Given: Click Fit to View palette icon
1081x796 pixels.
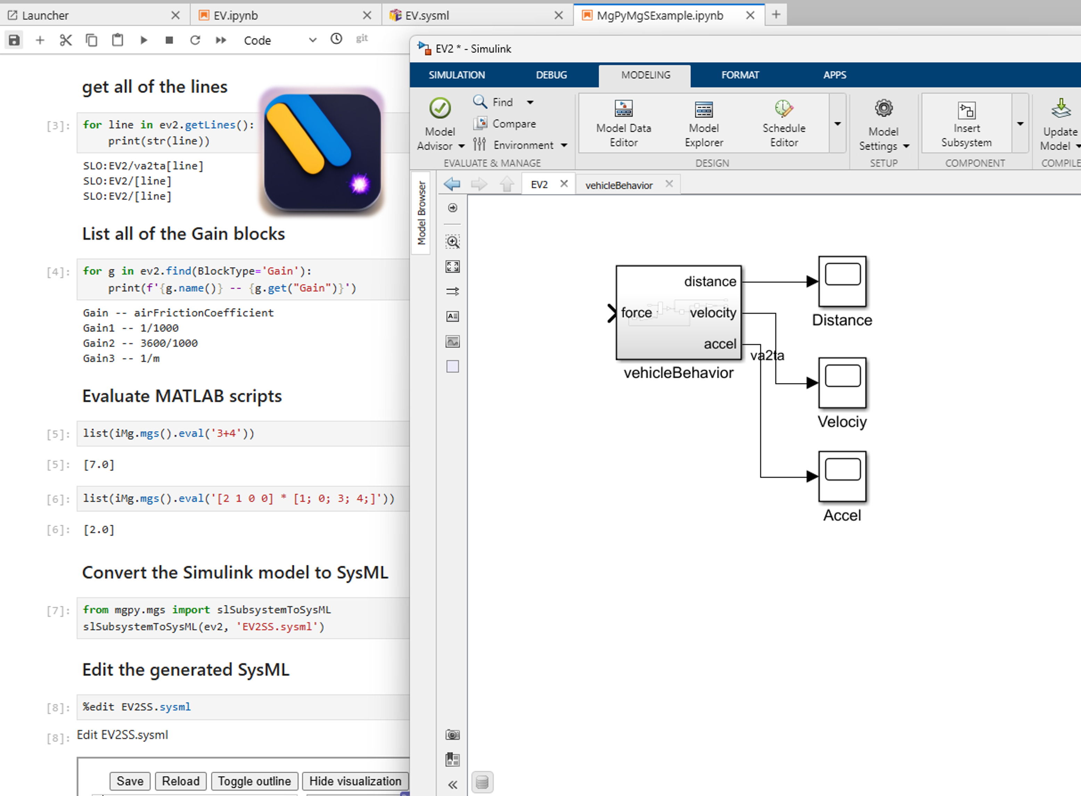Looking at the screenshot, I should (x=452, y=267).
